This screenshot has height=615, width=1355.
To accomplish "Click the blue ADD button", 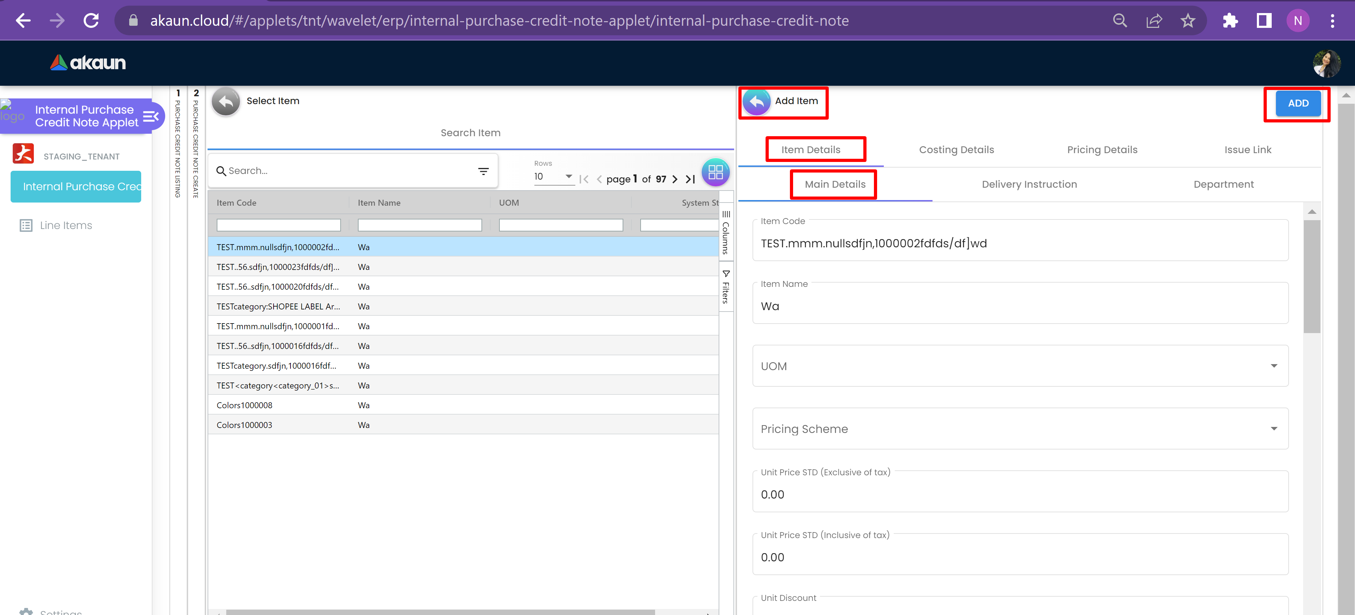I will pyautogui.click(x=1298, y=103).
